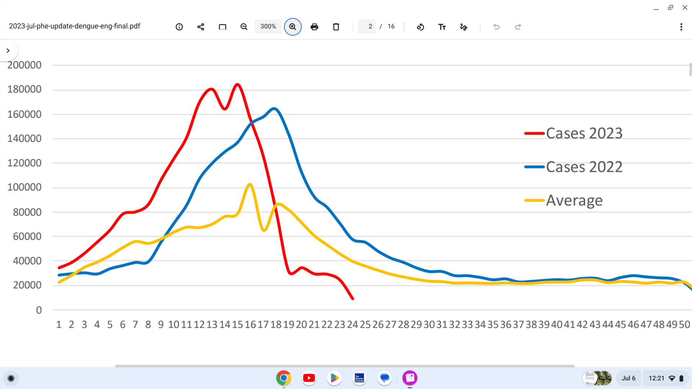Toggle the fit-to-width view icon

click(x=222, y=27)
